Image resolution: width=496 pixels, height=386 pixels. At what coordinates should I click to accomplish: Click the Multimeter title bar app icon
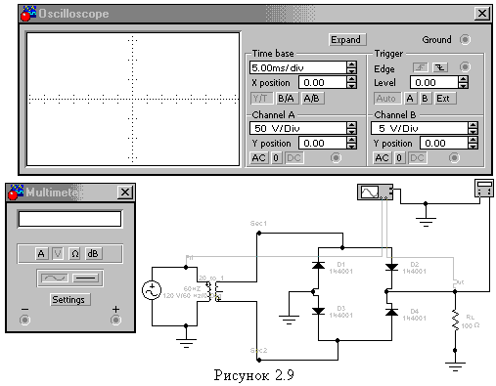(x=16, y=193)
